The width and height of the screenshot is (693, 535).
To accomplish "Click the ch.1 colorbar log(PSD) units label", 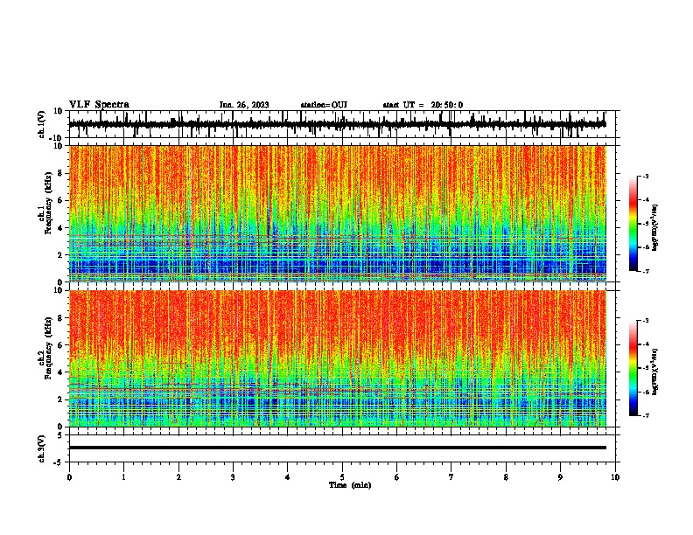I will [655, 228].
